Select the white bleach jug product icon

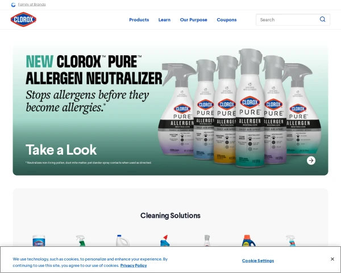pos(122,241)
